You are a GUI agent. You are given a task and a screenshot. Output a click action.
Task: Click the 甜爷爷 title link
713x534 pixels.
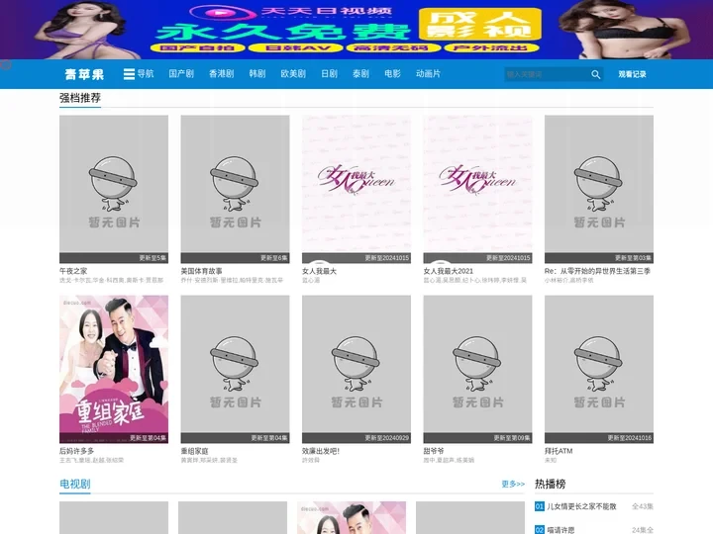point(434,451)
